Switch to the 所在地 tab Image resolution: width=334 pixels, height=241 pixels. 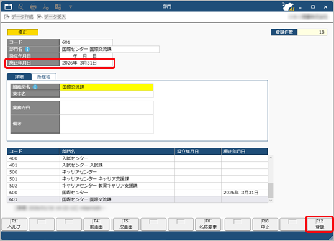point(44,77)
